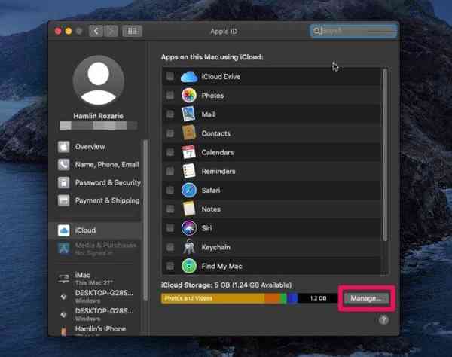Screen dimensions: 452x357
Task: Click the phone icon beside Name, Phone, Email
Action: (64, 165)
